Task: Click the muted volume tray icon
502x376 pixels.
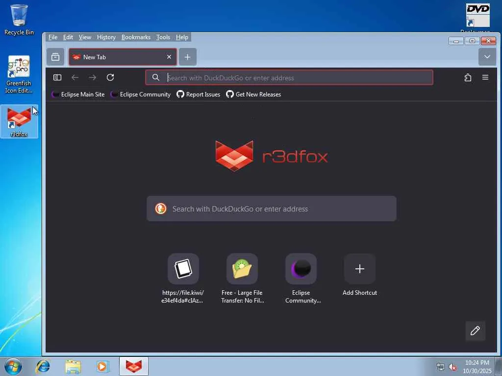Action: point(452,367)
